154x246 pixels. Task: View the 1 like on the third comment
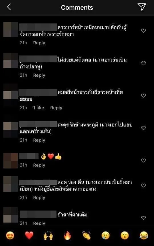[38, 108]
